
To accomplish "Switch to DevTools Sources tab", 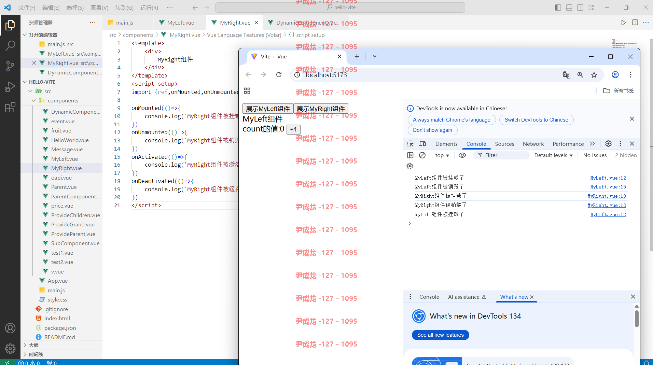I will tap(504, 144).
